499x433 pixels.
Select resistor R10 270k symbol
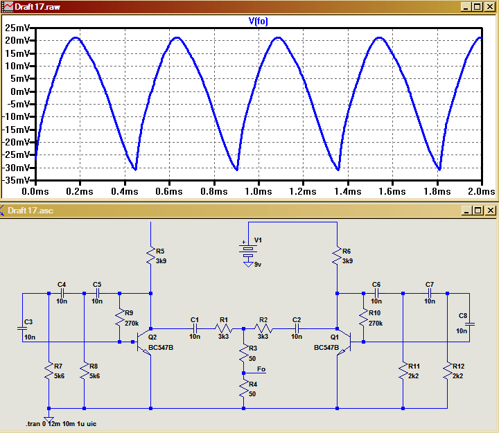pyautogui.click(x=363, y=318)
